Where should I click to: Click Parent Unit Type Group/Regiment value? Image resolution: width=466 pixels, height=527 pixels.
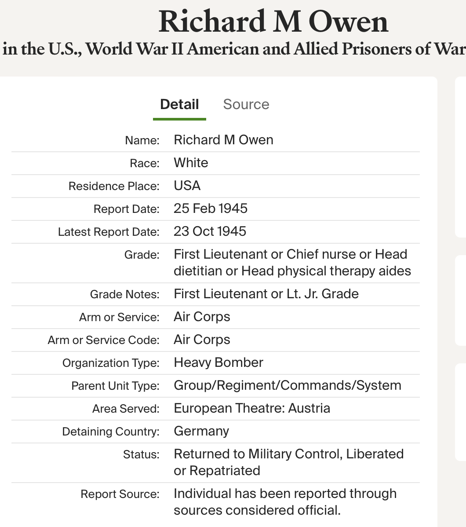click(288, 385)
